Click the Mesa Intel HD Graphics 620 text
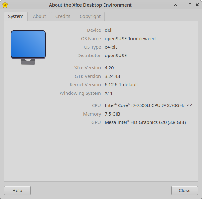 pos(145,122)
